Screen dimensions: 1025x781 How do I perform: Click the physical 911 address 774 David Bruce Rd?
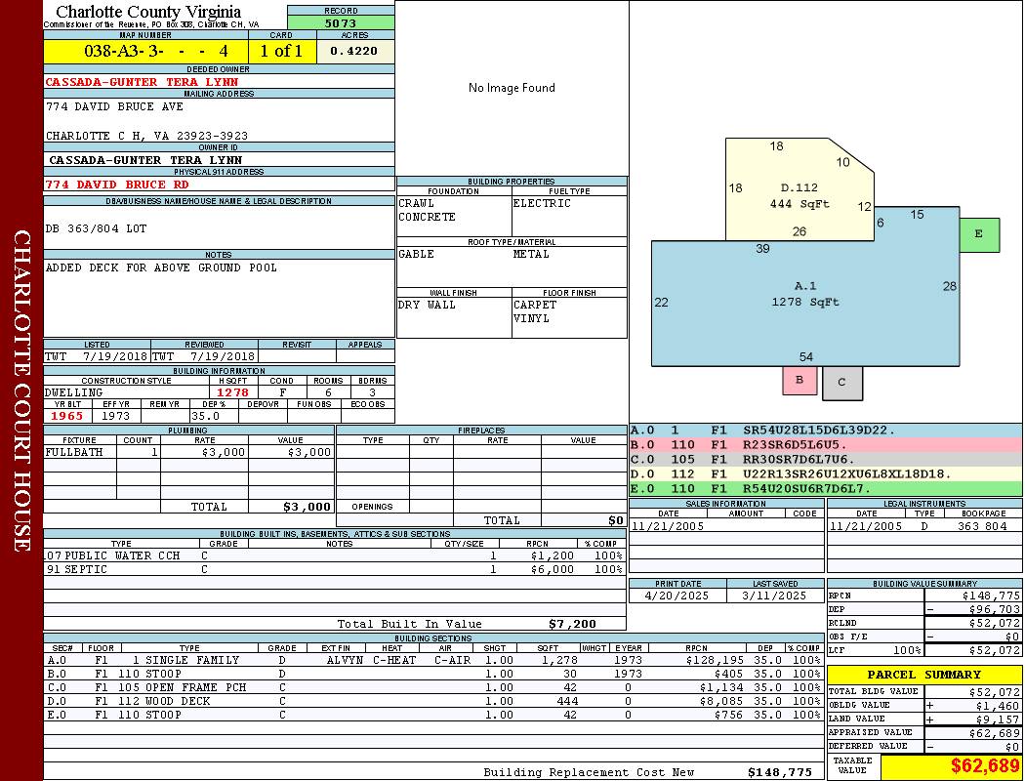(x=117, y=184)
